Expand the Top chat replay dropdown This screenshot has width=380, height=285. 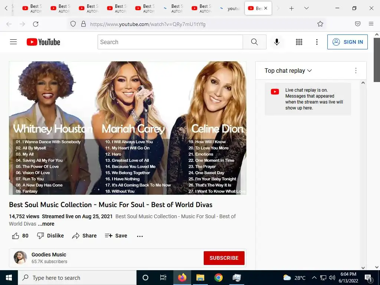pos(288,71)
